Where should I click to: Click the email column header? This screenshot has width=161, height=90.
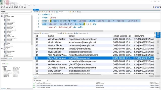(72, 36)
